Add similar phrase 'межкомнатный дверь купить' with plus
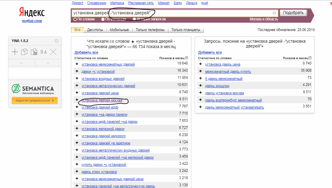Viewport: 332px width, 188px height. coord(200,71)
